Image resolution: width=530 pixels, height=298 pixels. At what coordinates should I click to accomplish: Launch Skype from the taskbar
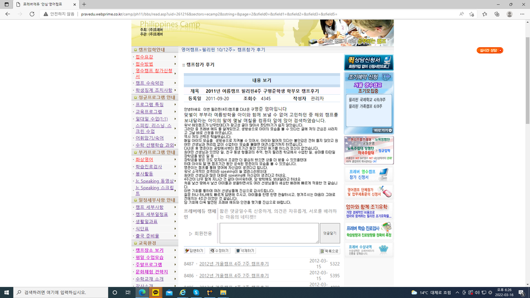pos(196,292)
